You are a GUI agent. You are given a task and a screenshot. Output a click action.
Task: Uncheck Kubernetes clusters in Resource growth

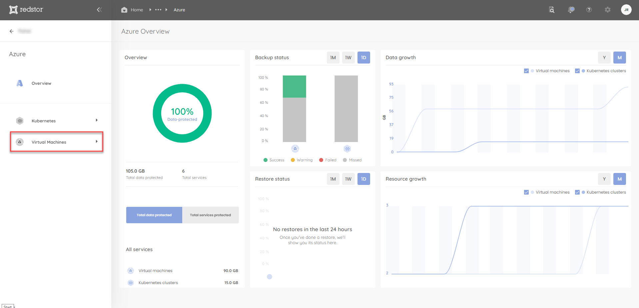577,192
